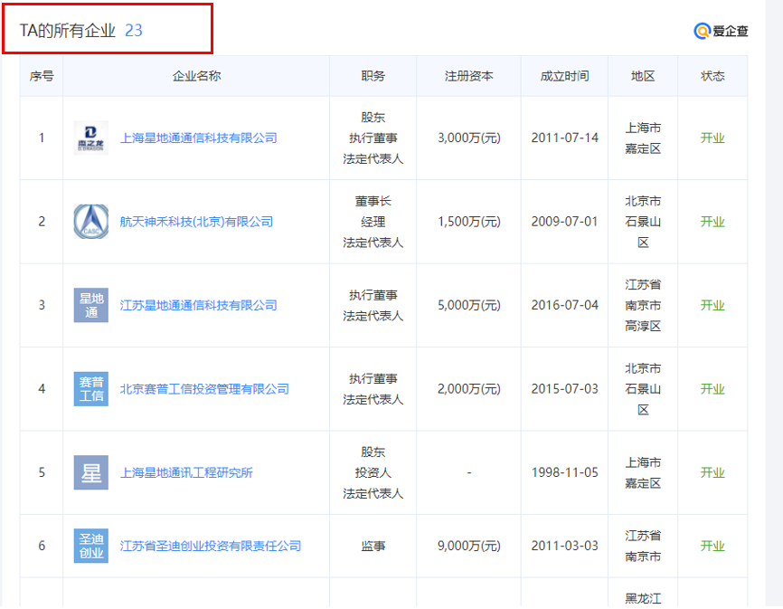Click the 航天神禾科技 CASC logo thumbnail

(x=91, y=222)
